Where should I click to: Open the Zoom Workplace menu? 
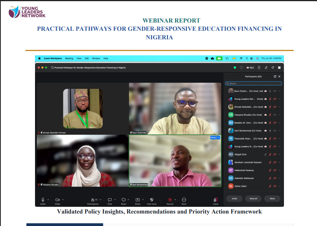point(53,58)
